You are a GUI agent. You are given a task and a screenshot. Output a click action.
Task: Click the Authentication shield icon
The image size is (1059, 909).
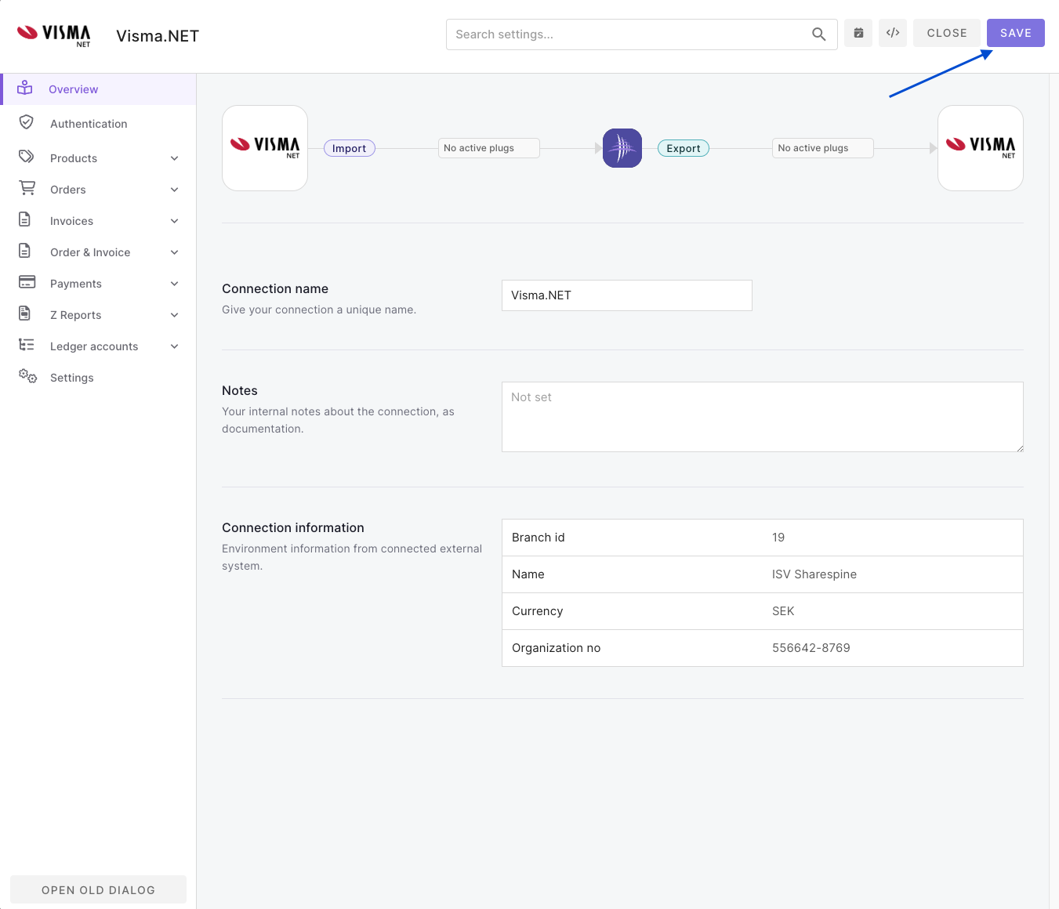(x=27, y=123)
